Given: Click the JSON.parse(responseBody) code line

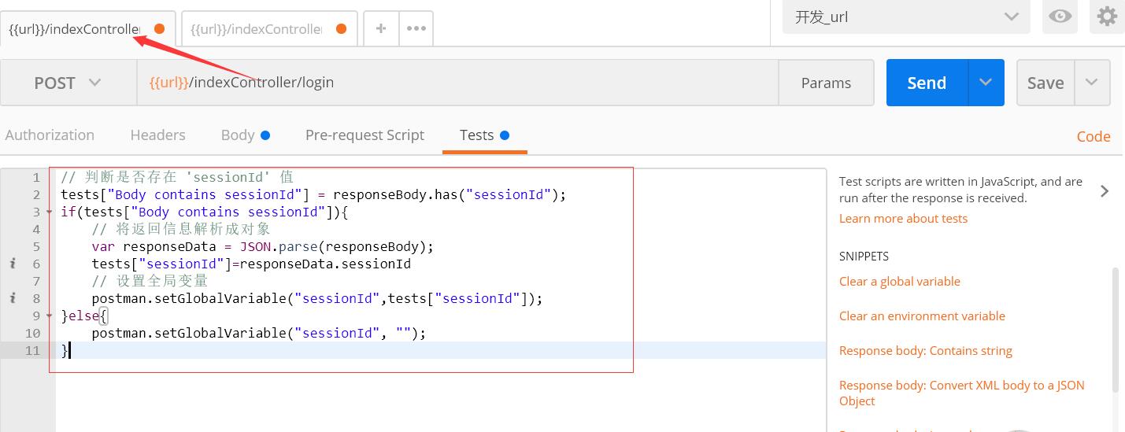Looking at the screenshot, I should point(262,246).
